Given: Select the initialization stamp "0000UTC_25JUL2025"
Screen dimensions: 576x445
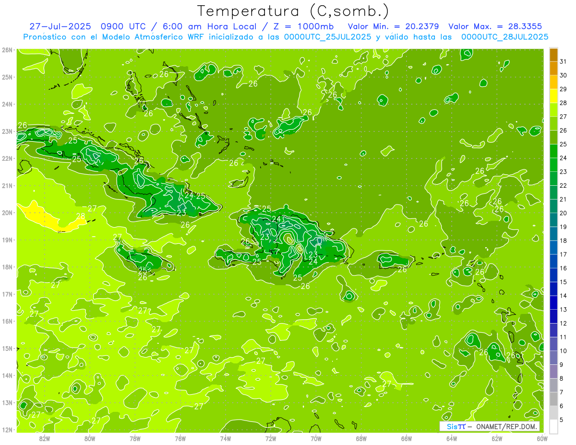Looking at the screenshot, I should click(327, 36).
